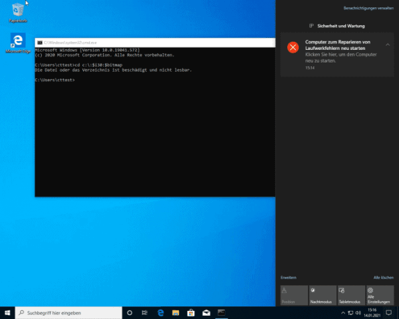Click Erweitern to expand quick actions
399x319 pixels.
click(x=289, y=277)
